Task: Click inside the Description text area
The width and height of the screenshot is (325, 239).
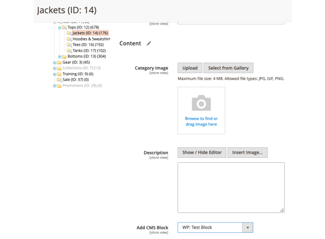Action: [231, 187]
